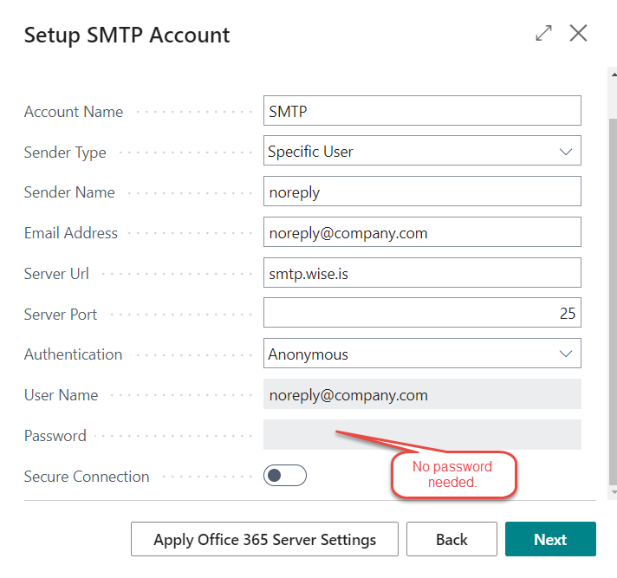Click the disabled User Name field
Screen dimensions: 617x578
coord(422,394)
